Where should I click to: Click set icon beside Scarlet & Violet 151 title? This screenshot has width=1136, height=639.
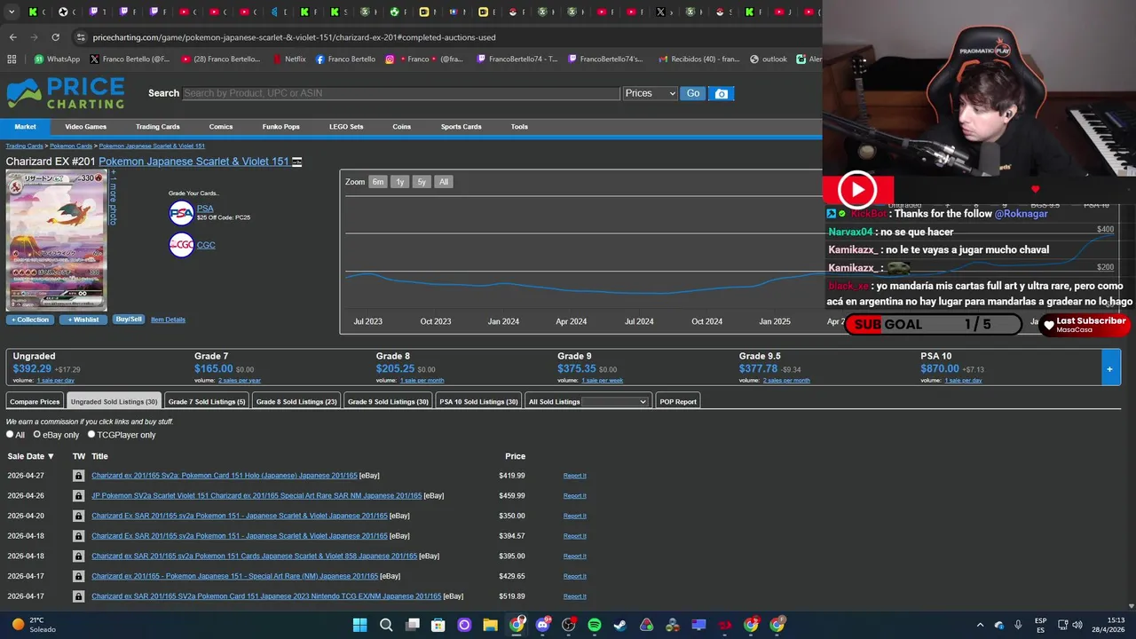point(297,162)
